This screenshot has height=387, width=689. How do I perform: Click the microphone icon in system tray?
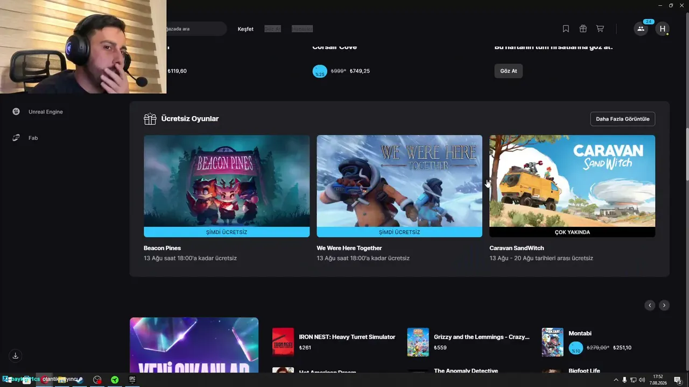(624, 380)
